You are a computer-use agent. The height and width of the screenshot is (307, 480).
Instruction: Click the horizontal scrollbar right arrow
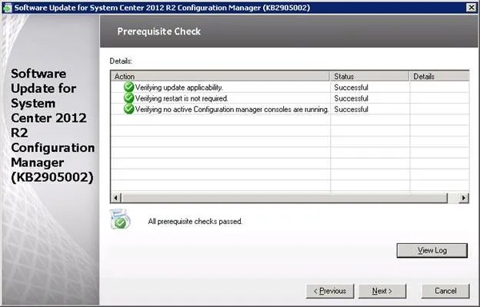tap(464, 198)
